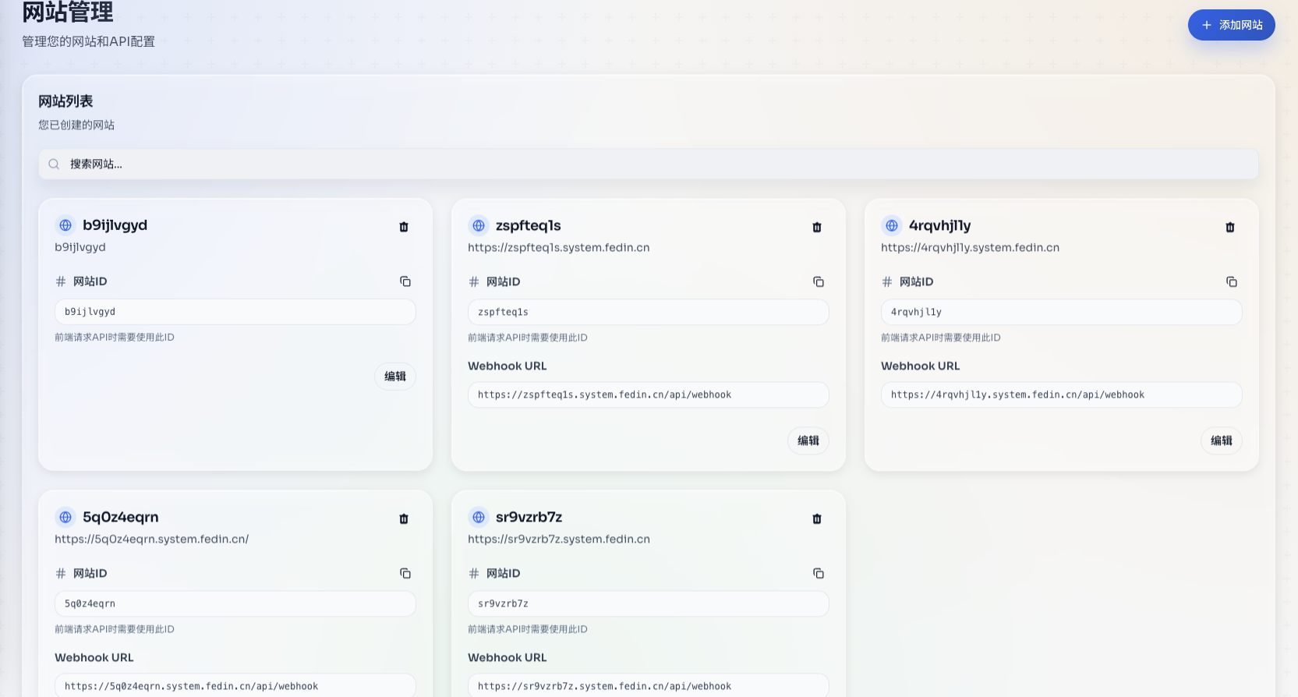Delete the b9ijlvgyd website card
Screen dimensions: 1298x697
click(x=404, y=227)
